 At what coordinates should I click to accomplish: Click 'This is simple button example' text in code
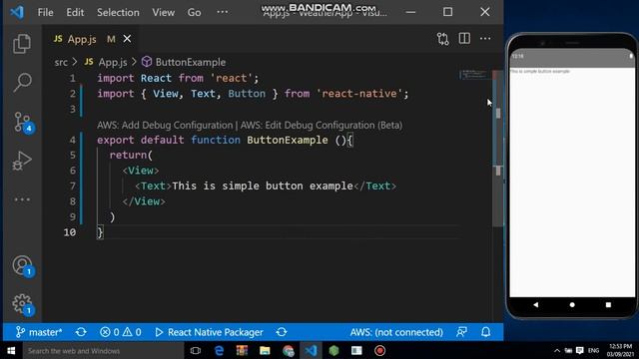point(263,186)
